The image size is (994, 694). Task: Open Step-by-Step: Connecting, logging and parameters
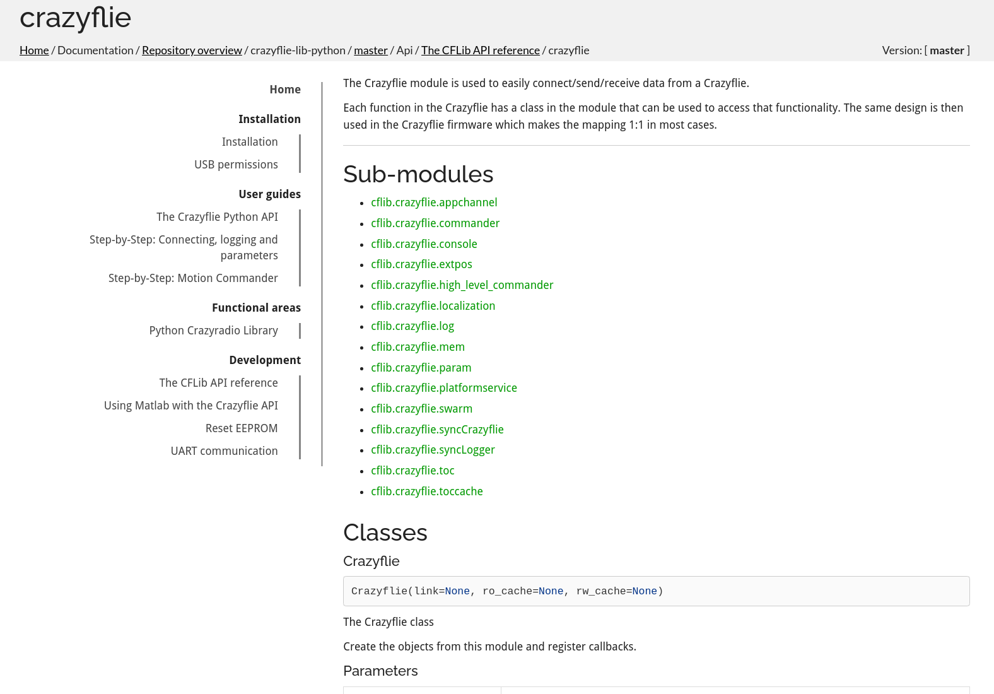click(x=184, y=247)
